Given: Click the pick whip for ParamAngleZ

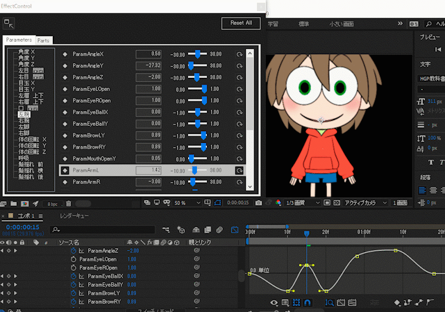Looking at the screenshot, I should pos(197,250).
